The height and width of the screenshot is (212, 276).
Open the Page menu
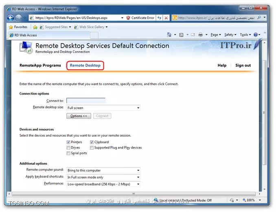point(216,35)
